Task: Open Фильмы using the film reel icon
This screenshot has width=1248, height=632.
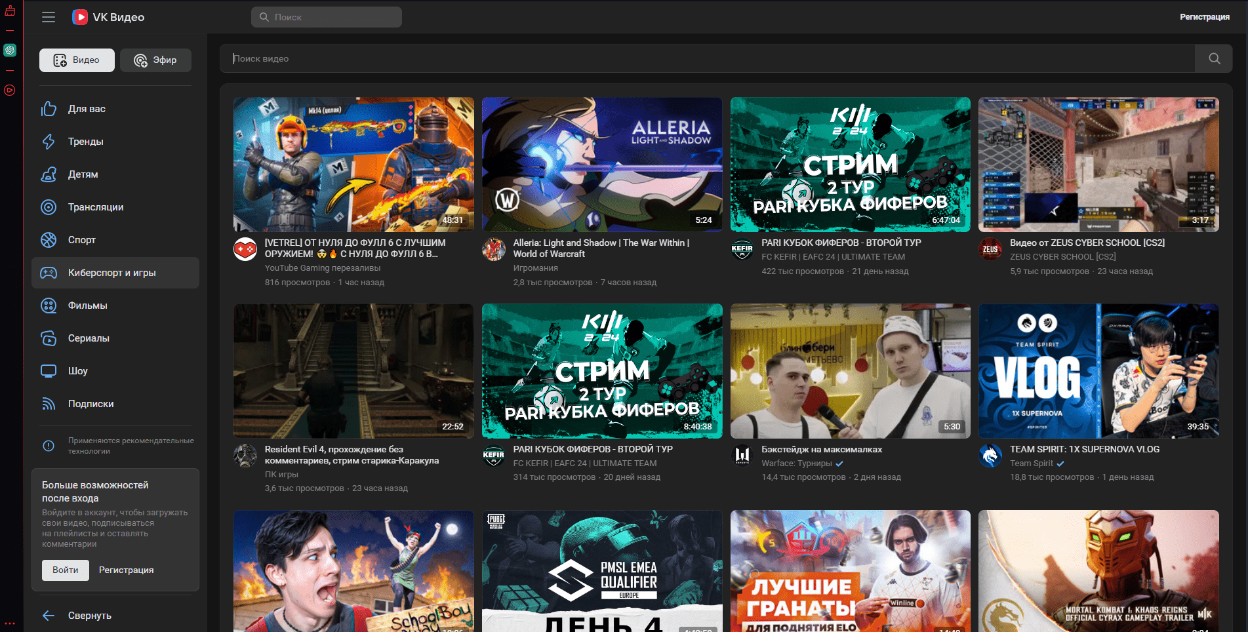Action: pos(49,306)
